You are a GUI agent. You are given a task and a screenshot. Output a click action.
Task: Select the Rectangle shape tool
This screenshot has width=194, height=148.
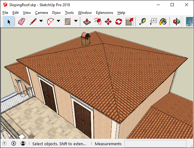click(68, 22)
